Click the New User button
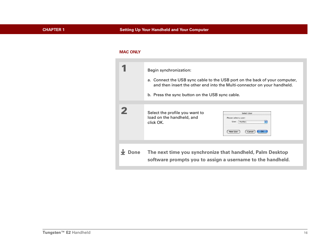 234,132
